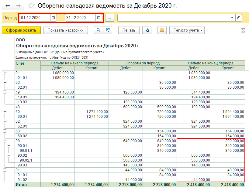This screenshot has width=249, height=191.
Task: Click the find next search icon
Action: (x=107, y=30)
